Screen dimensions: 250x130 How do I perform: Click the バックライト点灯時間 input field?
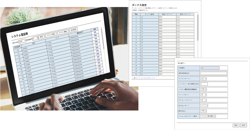point(204,84)
